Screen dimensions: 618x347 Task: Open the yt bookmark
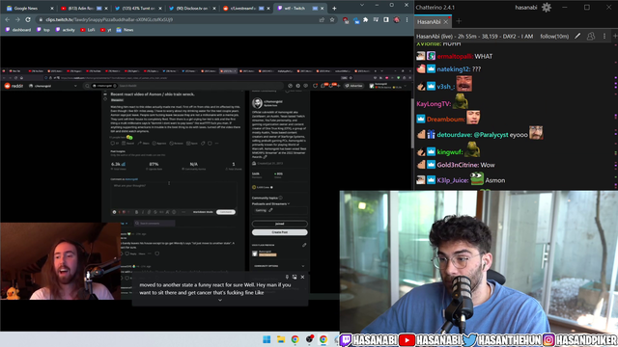pos(105,30)
